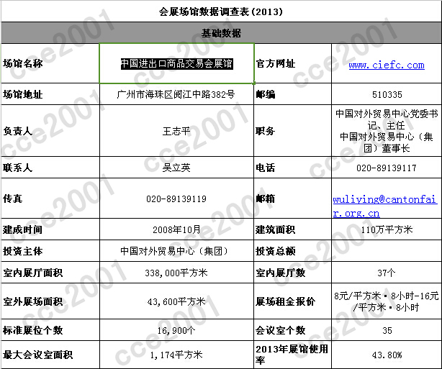Select the standard booth count 16,900个

coord(176,331)
